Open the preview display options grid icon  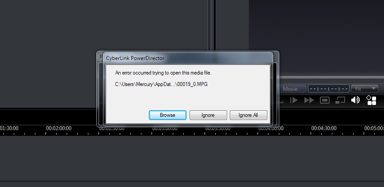(x=371, y=100)
